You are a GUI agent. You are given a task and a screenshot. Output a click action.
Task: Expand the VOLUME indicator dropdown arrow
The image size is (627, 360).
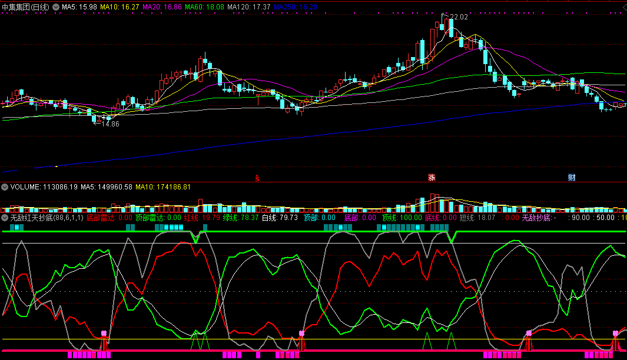(5, 187)
